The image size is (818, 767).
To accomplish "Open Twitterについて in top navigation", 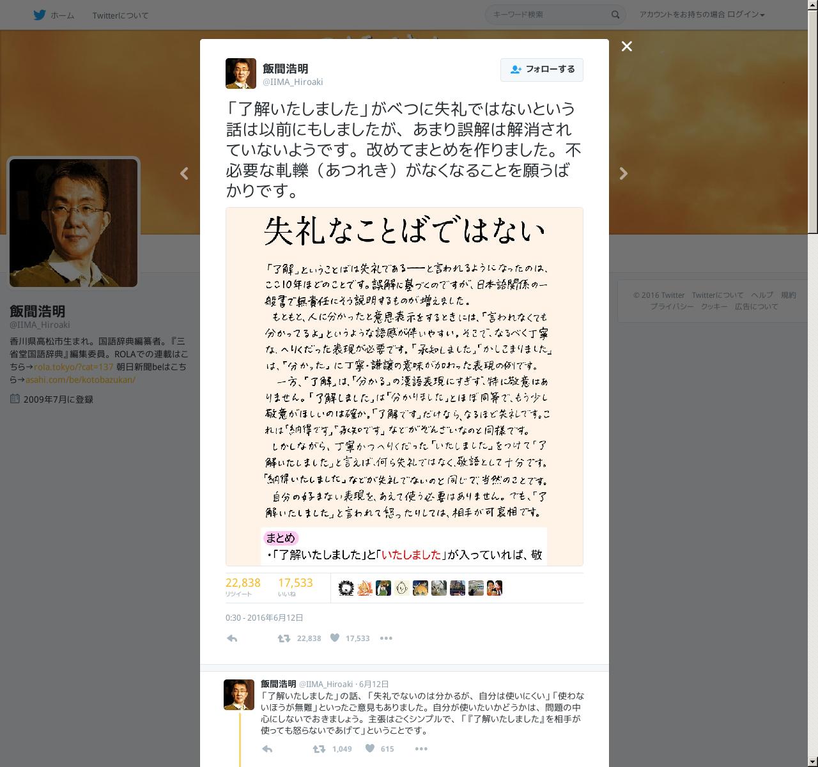I will pos(120,15).
